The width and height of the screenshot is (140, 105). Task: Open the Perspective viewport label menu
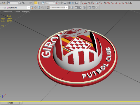tap(8, 12)
